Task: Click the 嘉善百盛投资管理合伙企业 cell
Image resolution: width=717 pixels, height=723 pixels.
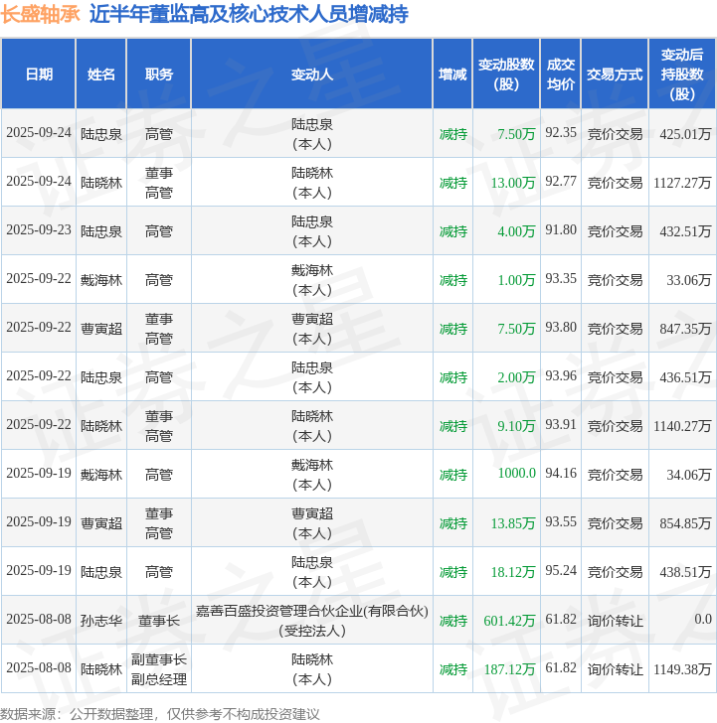Action: pyautogui.click(x=312, y=620)
